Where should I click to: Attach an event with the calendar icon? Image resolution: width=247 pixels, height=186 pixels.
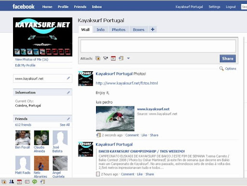(113, 58)
